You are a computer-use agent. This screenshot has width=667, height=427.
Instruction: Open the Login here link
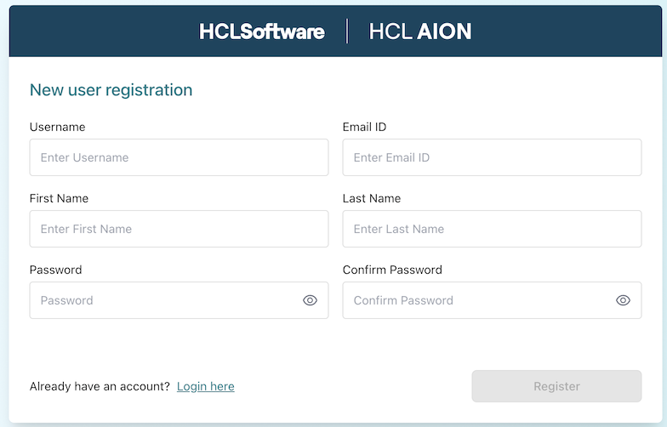205,386
